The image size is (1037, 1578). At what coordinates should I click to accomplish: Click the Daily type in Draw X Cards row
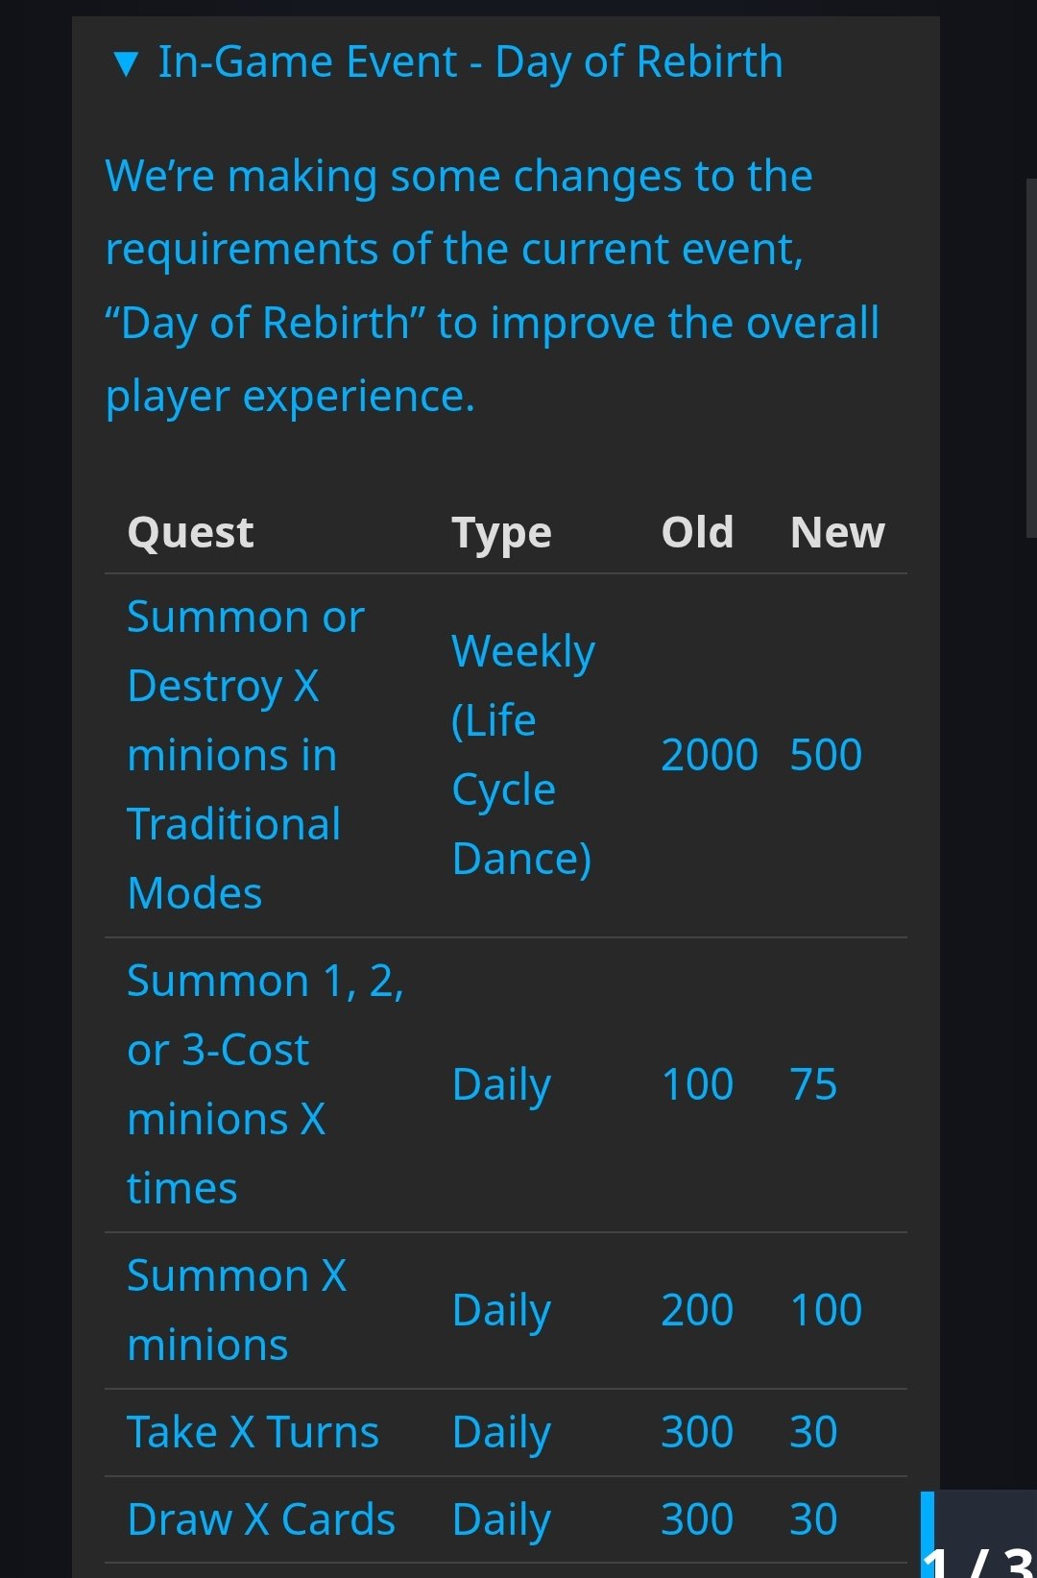tap(501, 1520)
